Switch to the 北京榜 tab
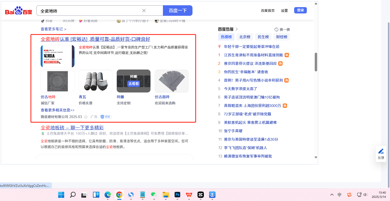The height and width of the screenshot is (201, 390). point(245,37)
